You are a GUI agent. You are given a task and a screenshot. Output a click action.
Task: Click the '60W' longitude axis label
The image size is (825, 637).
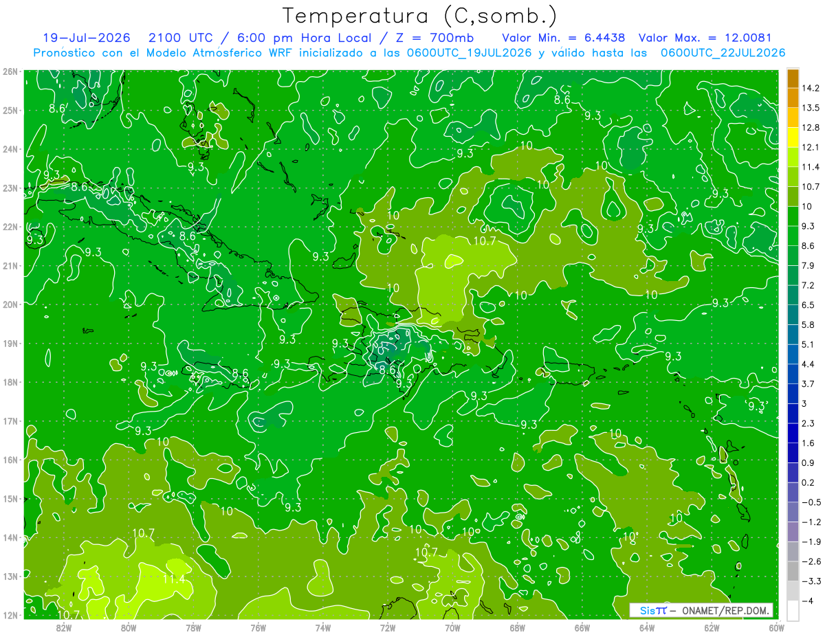coord(776,627)
